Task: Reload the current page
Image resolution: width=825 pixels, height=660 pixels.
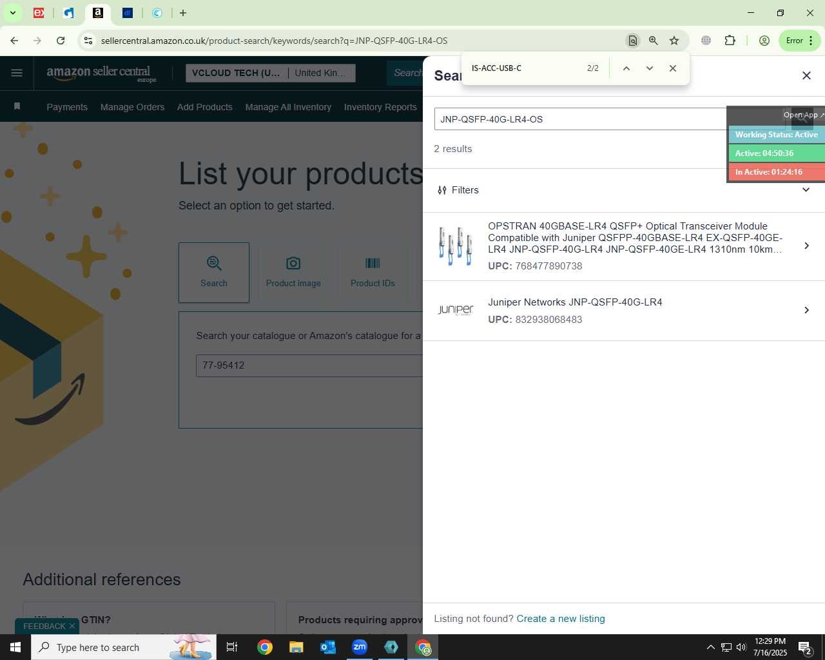Action: (61, 41)
